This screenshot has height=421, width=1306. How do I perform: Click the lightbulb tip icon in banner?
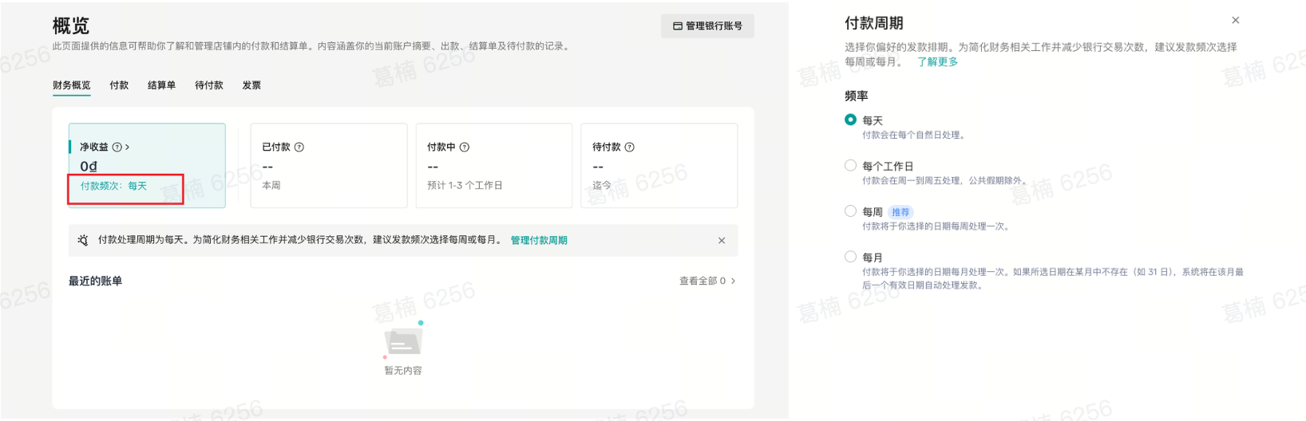pyautogui.click(x=83, y=240)
